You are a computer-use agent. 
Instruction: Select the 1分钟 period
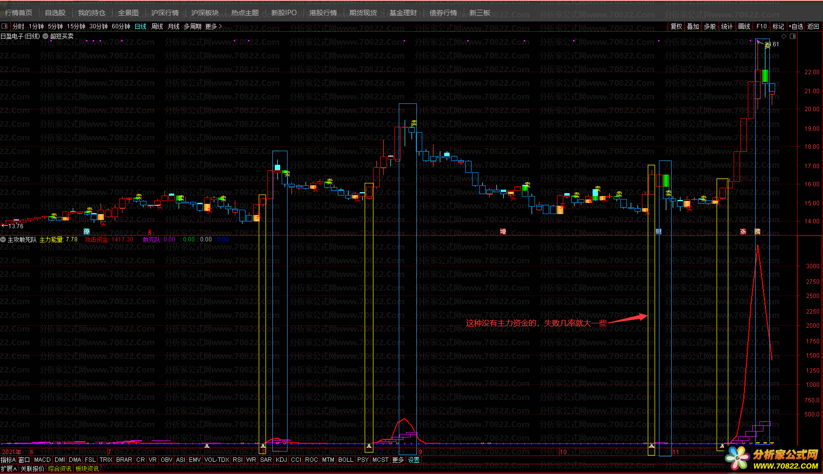pos(36,26)
